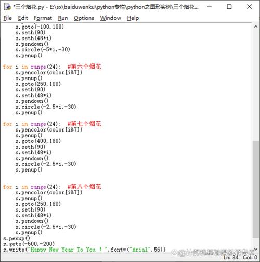Click the scroll up arrow of editor scrollbar
The height and width of the screenshot is (262, 260).
256,27
